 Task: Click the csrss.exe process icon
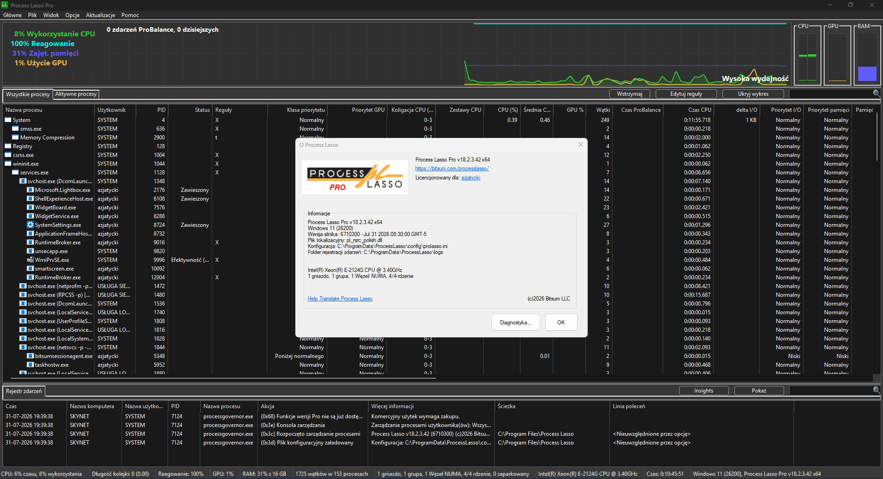[x=8, y=155]
